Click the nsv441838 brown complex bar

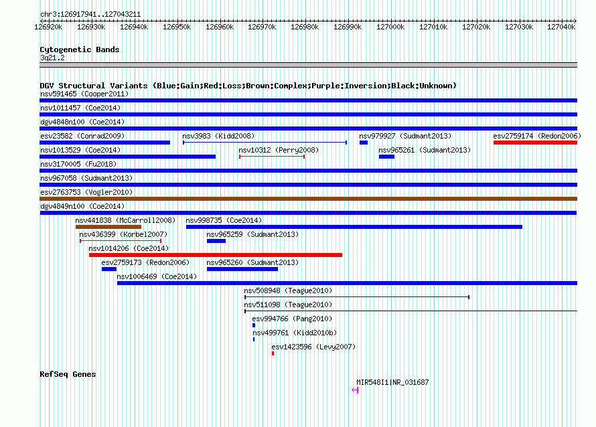[x=108, y=227]
